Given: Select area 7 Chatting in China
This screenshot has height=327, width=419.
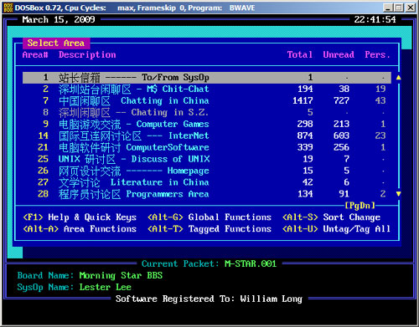Looking at the screenshot, I should pyautogui.click(x=207, y=101).
